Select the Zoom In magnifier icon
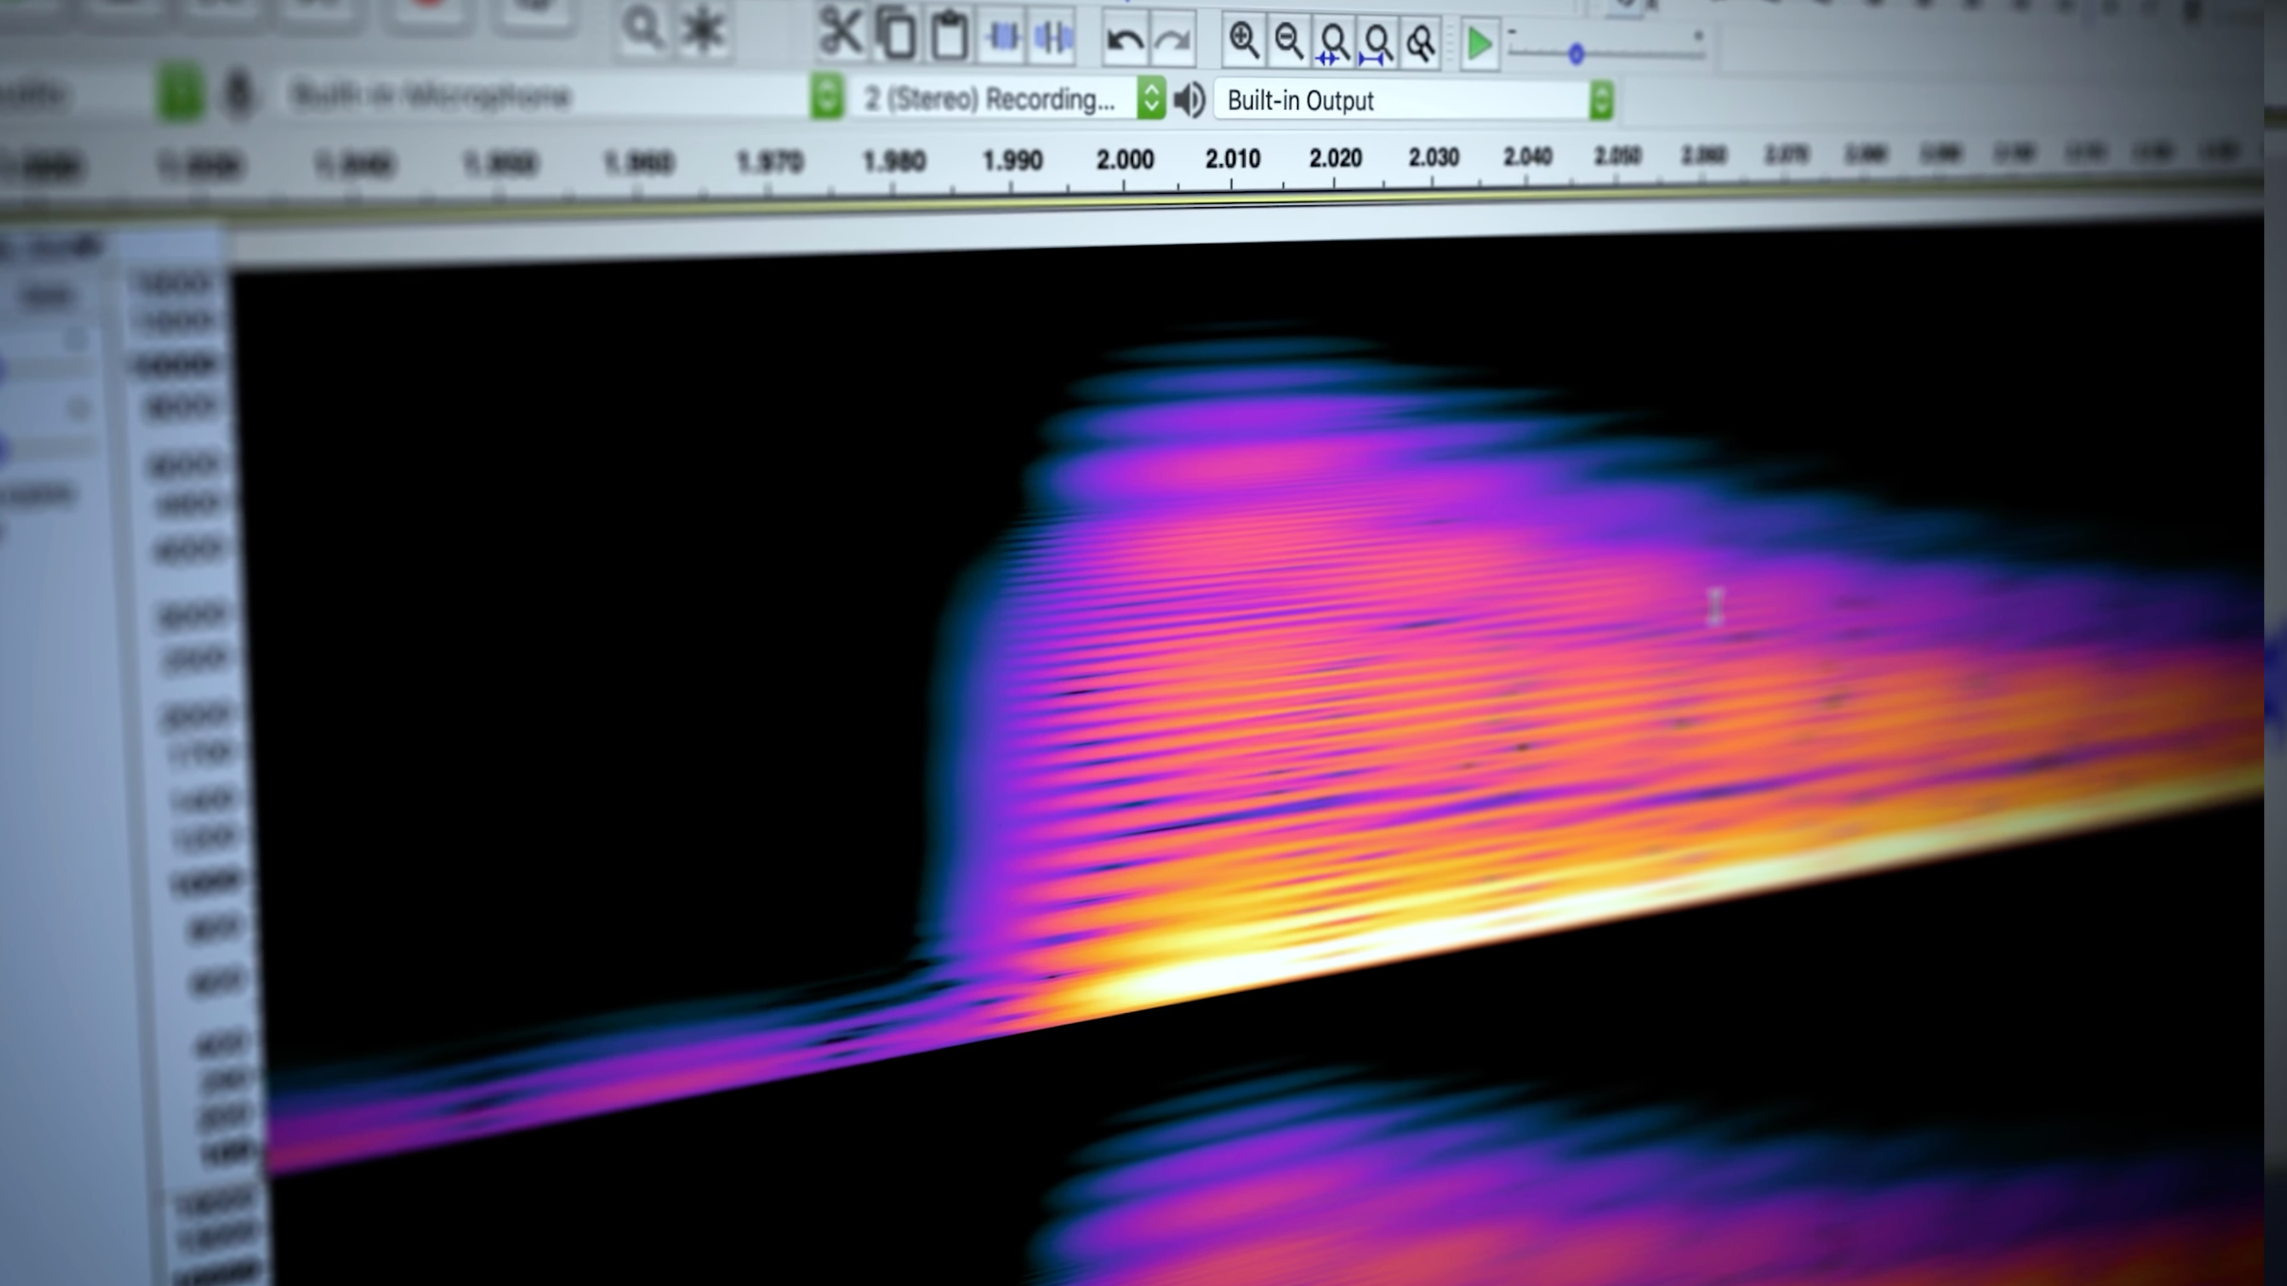The image size is (2287, 1286). click(x=1243, y=41)
